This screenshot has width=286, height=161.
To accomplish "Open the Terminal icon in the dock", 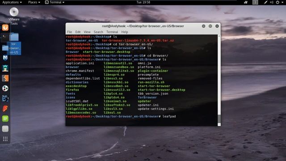I will point(5,37).
